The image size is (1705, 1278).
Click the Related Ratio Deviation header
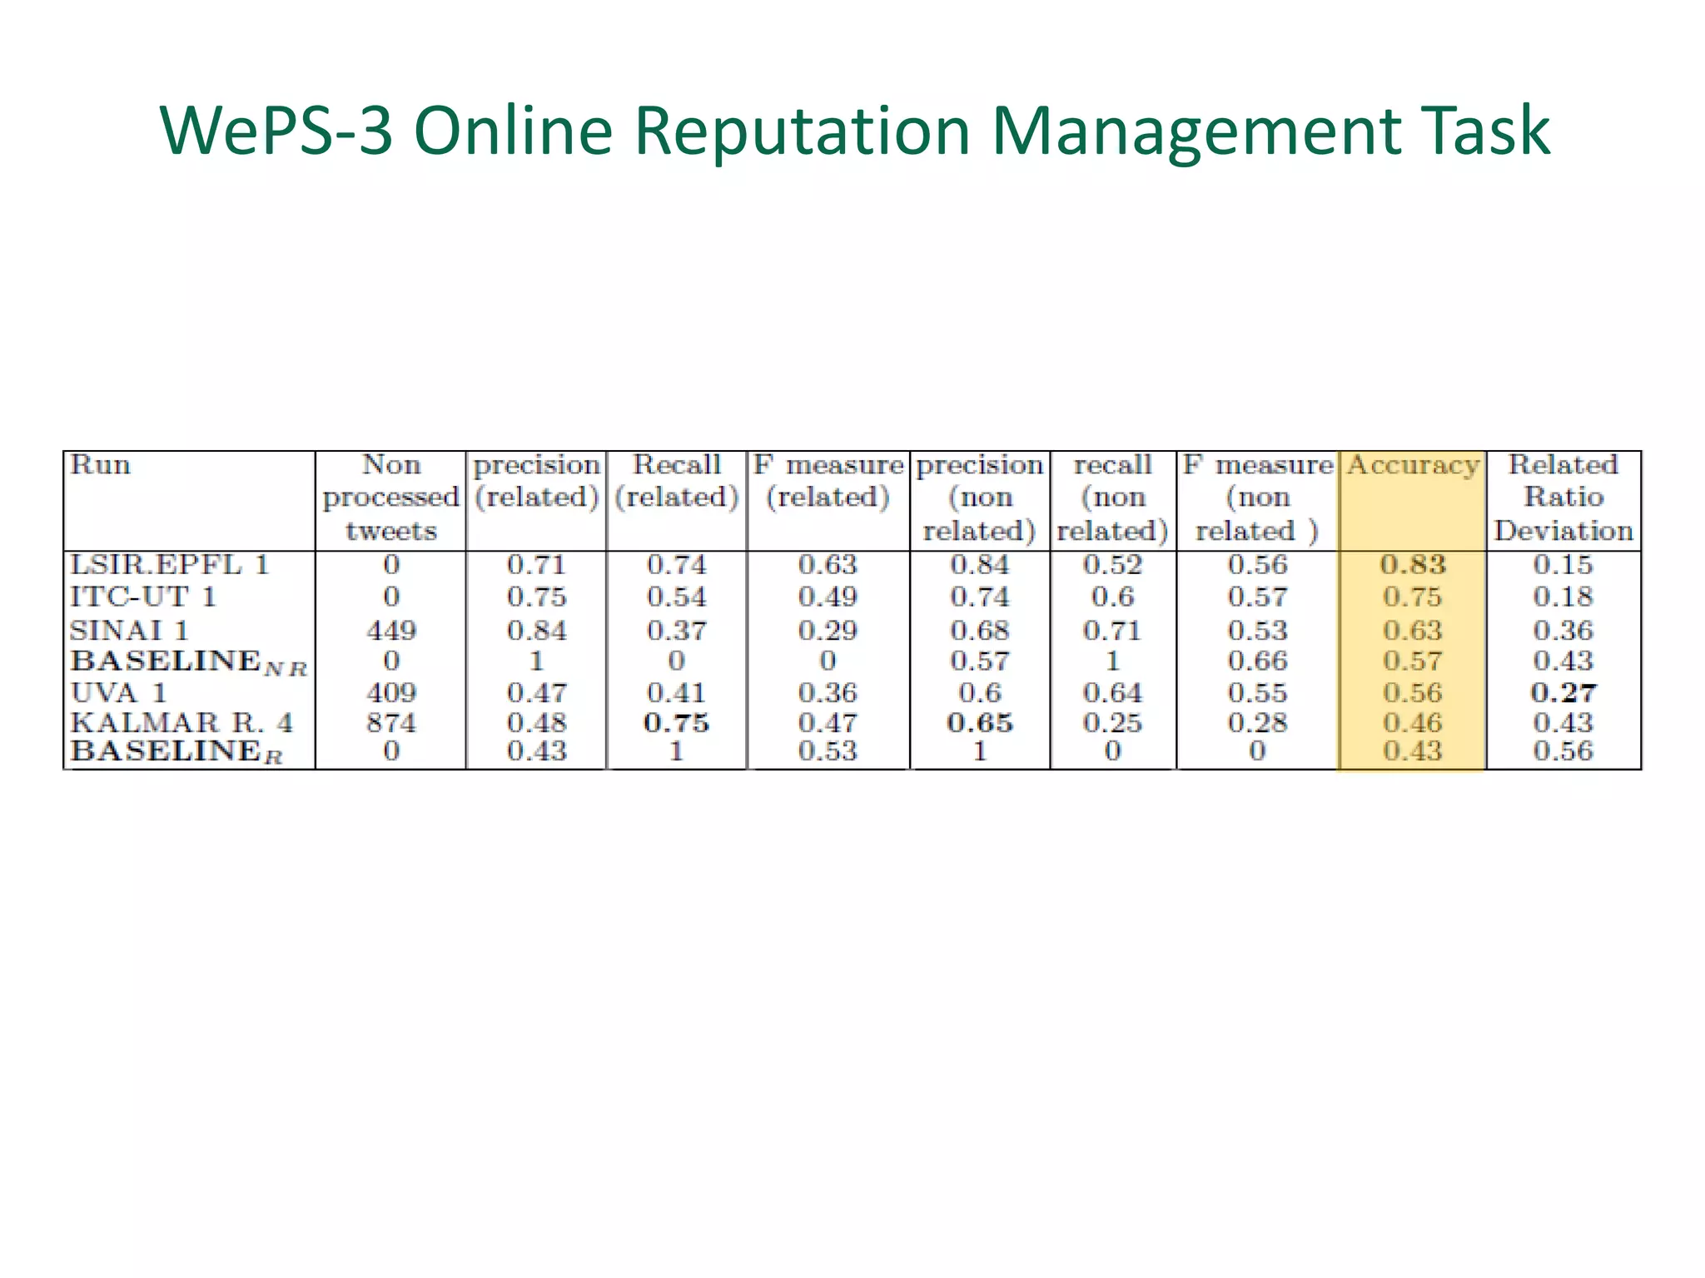tap(1563, 498)
